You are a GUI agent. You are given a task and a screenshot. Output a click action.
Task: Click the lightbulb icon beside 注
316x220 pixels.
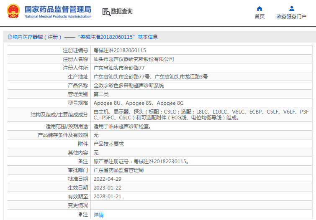pyautogui.click(x=80, y=215)
